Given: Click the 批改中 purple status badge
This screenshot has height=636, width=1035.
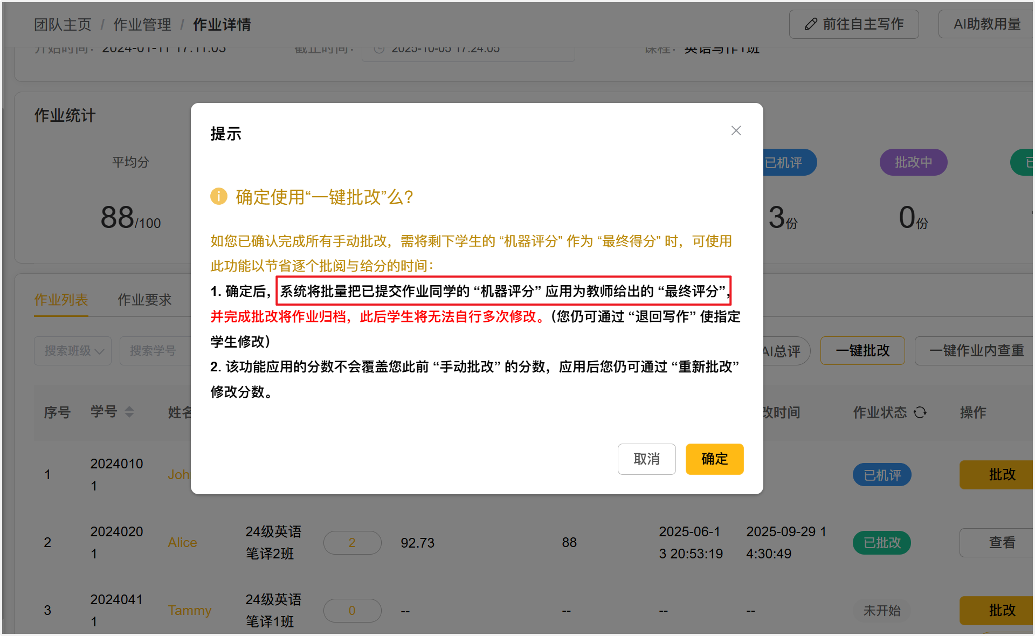Looking at the screenshot, I should coord(913,162).
